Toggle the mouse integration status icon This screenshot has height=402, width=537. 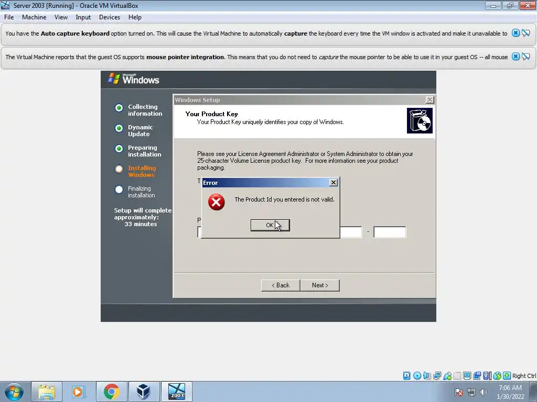coord(497,376)
